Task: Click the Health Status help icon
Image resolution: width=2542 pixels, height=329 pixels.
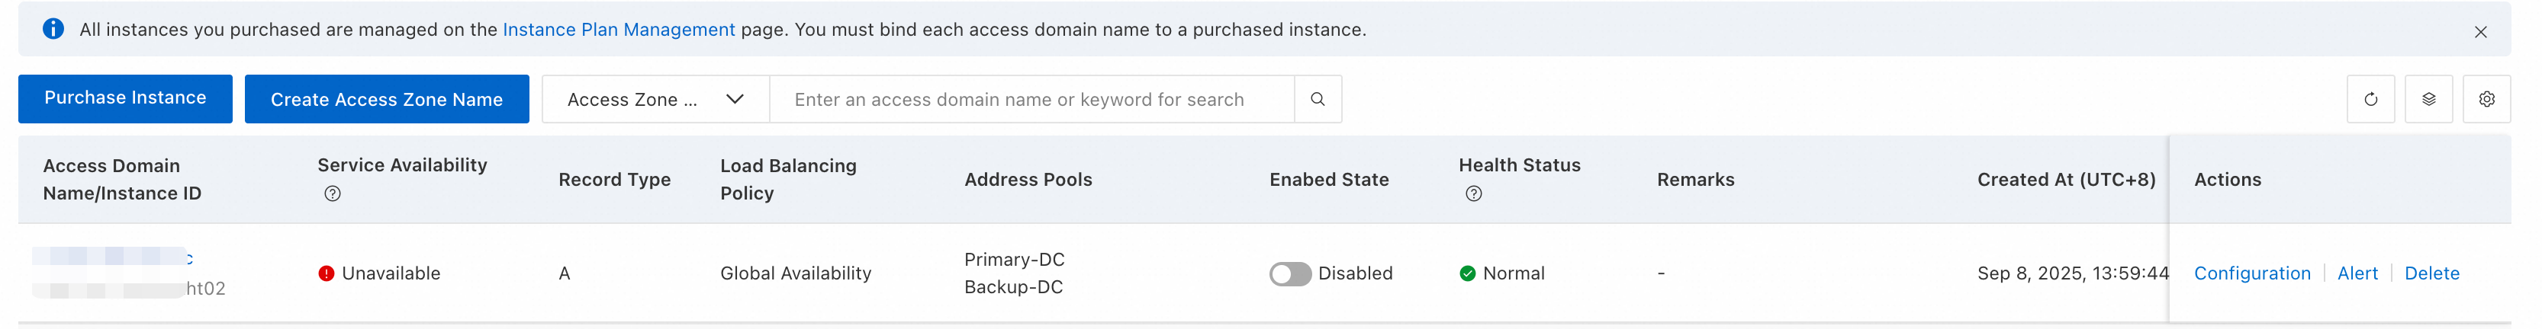Action: click(x=1473, y=194)
